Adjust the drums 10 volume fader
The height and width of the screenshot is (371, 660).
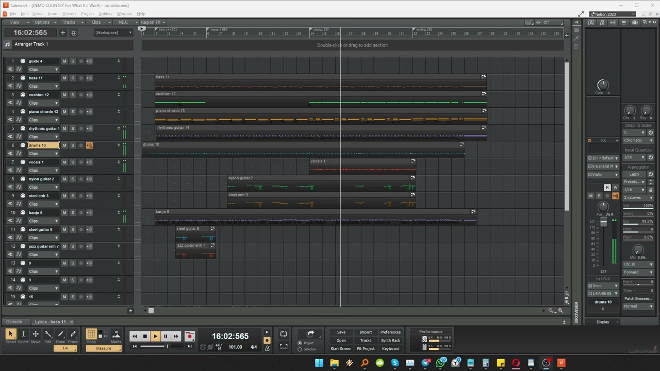603,223
